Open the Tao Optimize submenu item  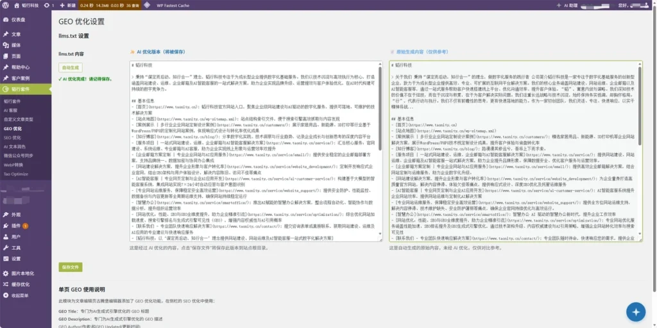click(16, 174)
